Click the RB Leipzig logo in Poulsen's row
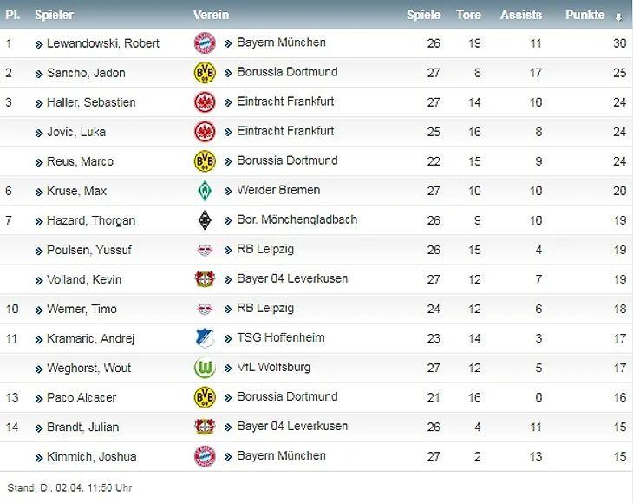Viewport: 633px width, 503px height. click(x=205, y=250)
